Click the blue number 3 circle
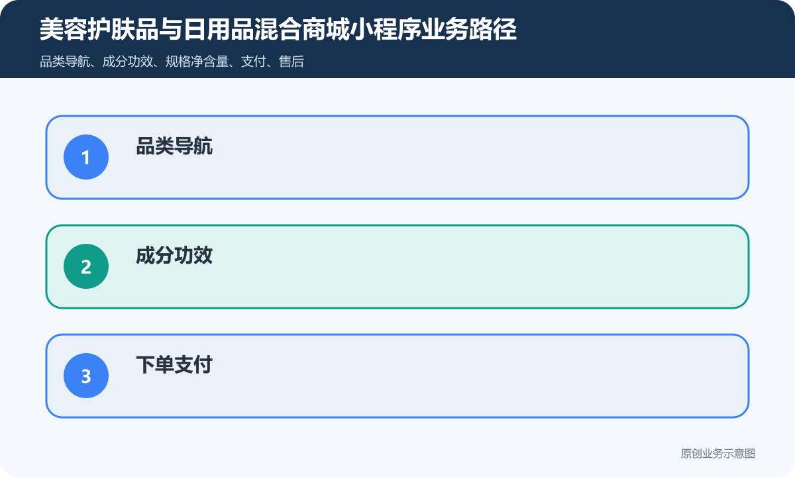Screen dimensions: 795x477 [86, 376]
